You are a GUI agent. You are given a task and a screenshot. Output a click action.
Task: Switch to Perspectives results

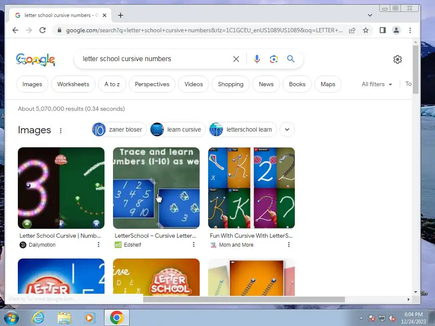152,84
